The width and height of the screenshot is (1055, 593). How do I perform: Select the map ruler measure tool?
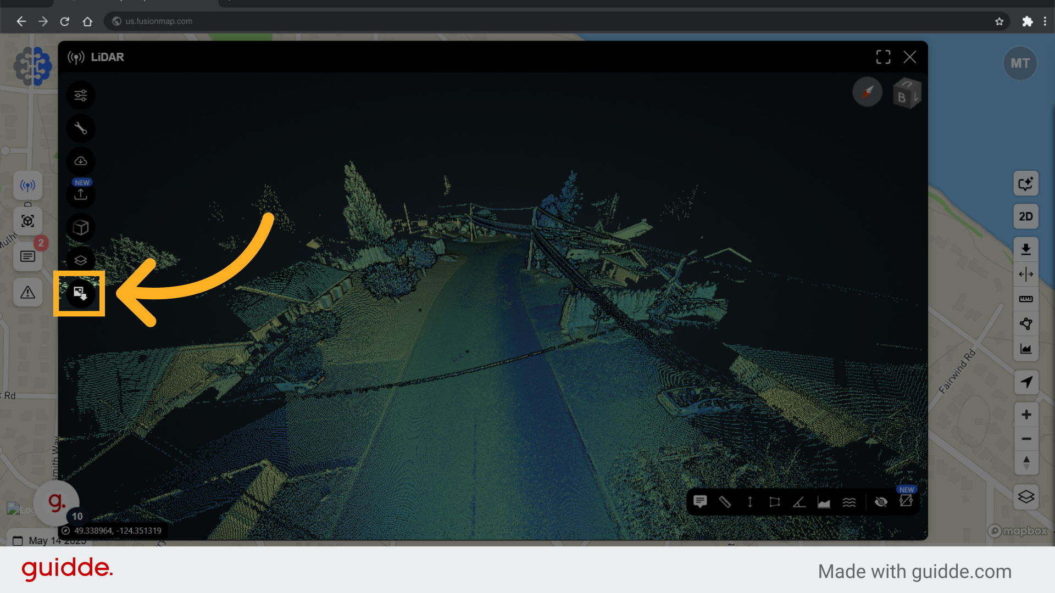click(1026, 299)
